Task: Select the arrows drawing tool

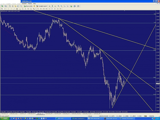Action: pos(34,9)
